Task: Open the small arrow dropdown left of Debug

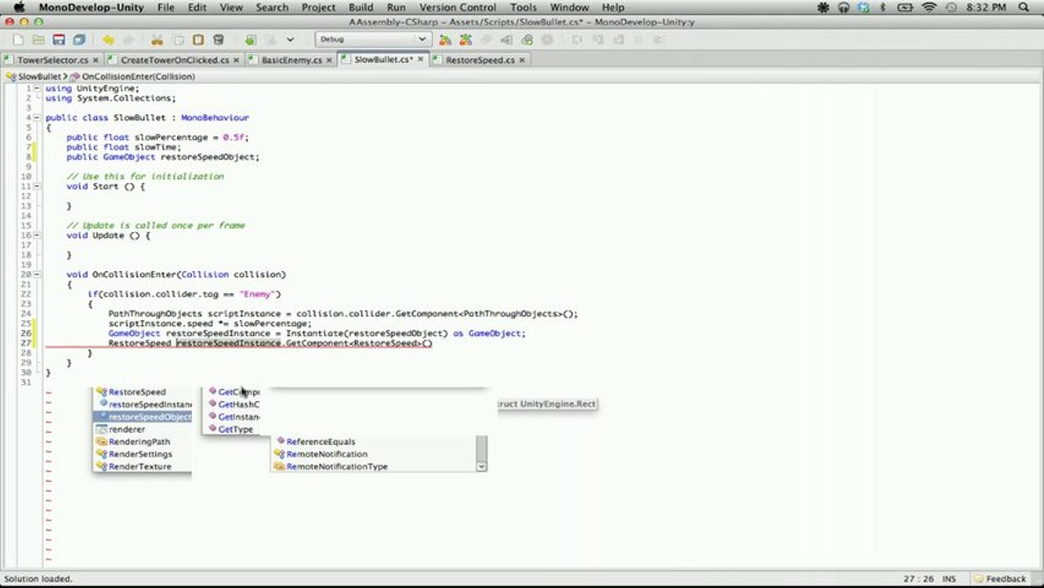Action: pos(291,39)
